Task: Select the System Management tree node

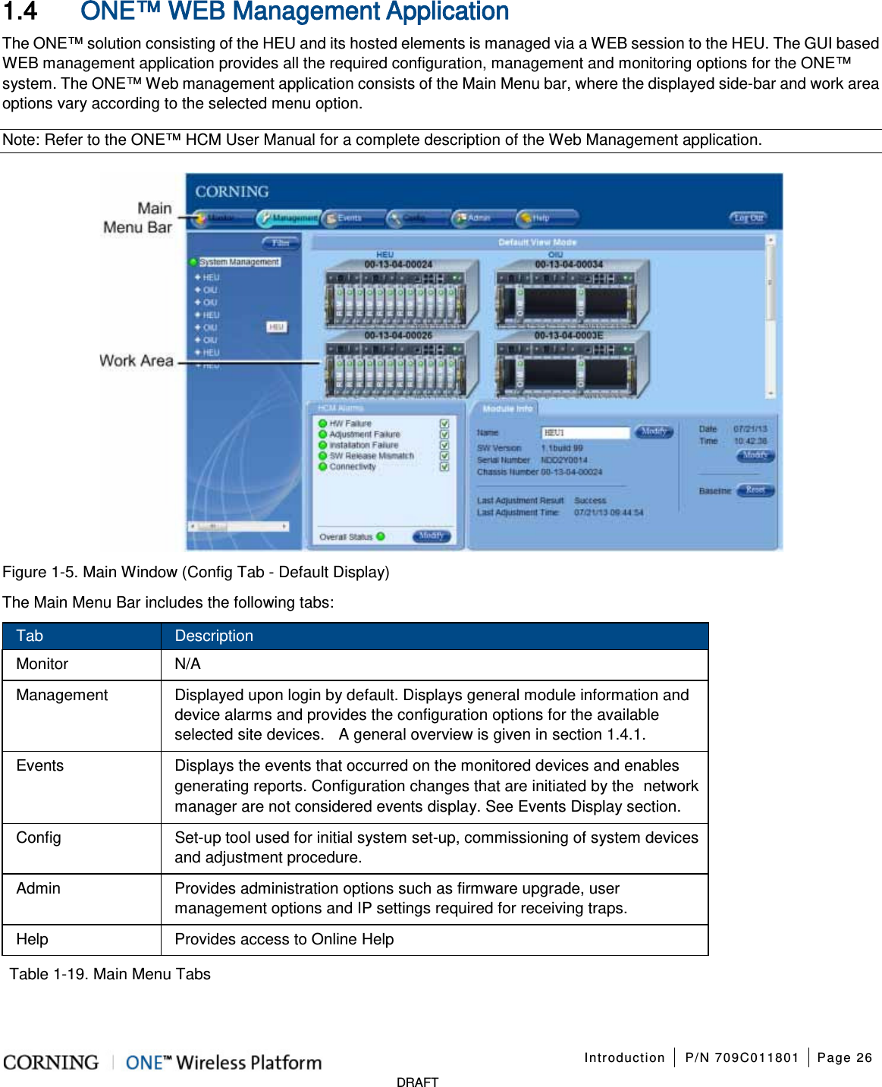Action: [240, 262]
